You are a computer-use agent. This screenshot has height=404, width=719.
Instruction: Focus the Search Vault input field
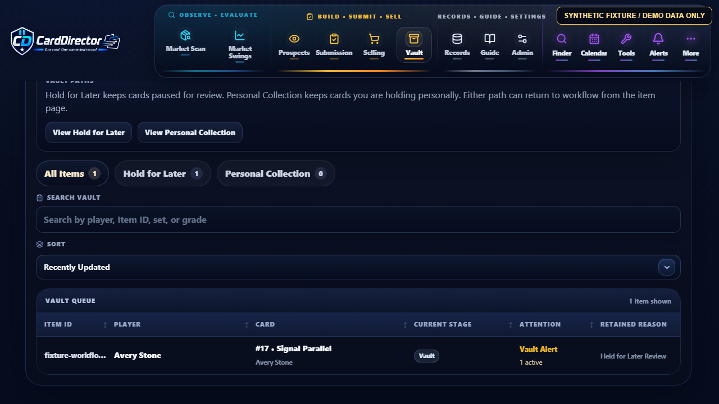pos(358,219)
